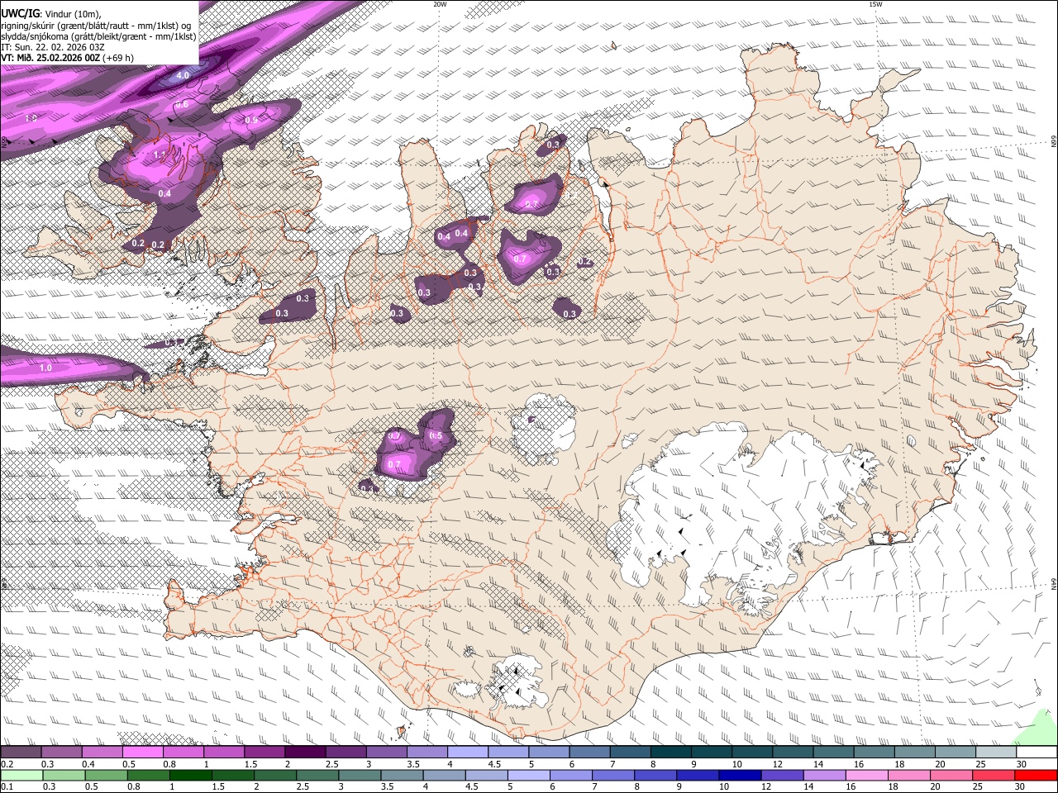Select the dark teal 8–9 snow swatch

[x=670, y=753]
